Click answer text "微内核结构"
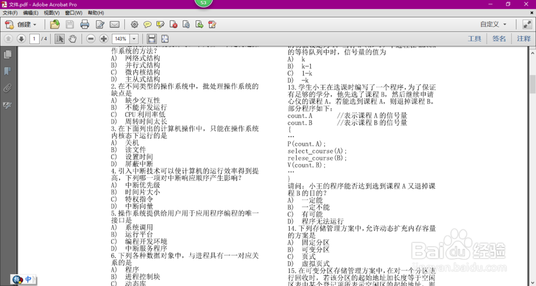Viewport: 536px width, 286px height. pyautogui.click(x=143, y=72)
